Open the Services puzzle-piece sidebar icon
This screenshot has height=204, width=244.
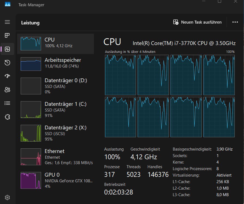7,117
